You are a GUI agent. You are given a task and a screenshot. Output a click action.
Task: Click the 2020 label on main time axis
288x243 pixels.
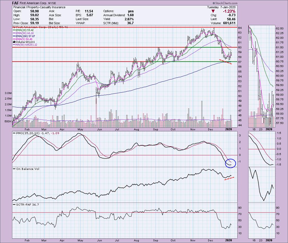(x=228, y=129)
